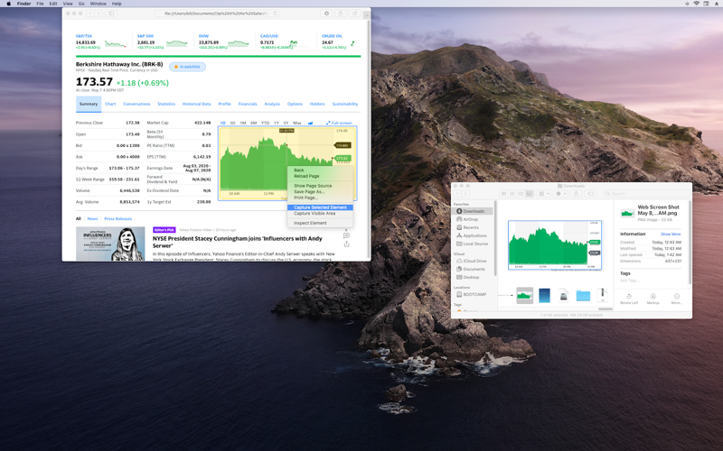Viewport: 723px width, 451px height.
Task: Open the Apple menu
Action: coord(8,4)
